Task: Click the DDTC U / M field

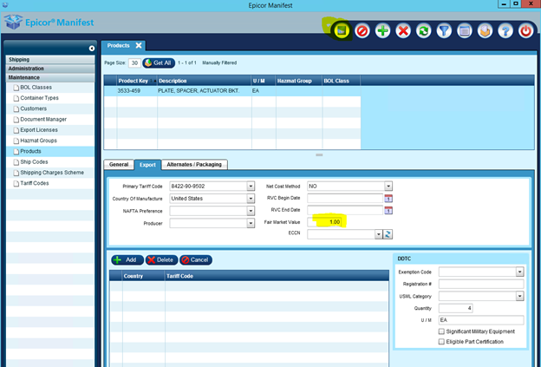Action: 481,320
